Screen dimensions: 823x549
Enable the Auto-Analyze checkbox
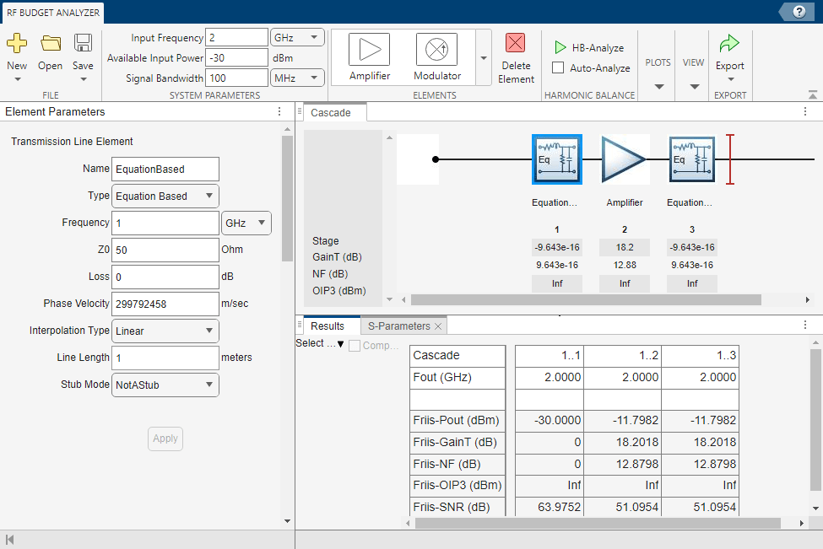click(x=558, y=67)
